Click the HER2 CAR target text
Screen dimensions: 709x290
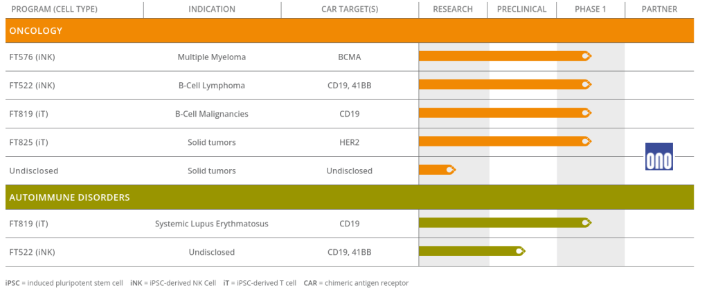pos(350,142)
